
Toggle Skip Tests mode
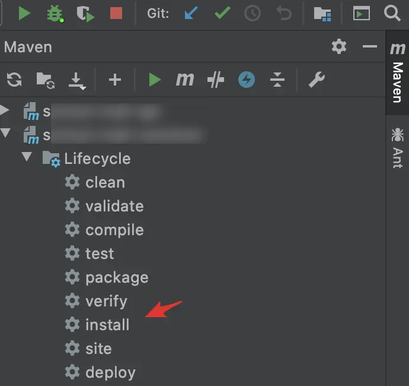(x=215, y=80)
